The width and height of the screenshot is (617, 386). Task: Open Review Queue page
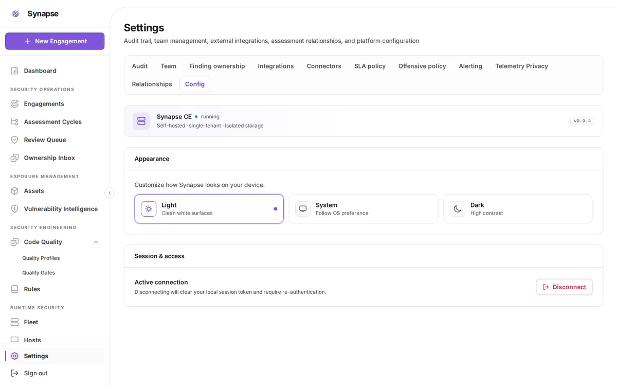(x=55, y=139)
